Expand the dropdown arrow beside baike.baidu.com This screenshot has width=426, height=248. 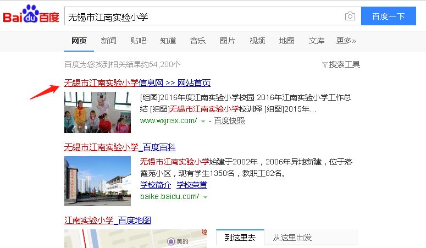pos(206,197)
